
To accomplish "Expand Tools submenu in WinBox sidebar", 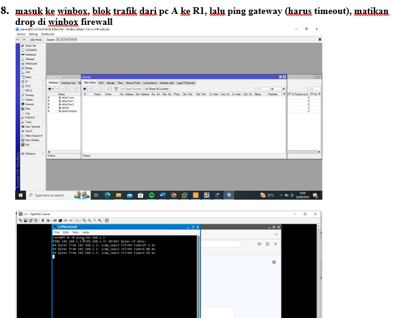I will pos(33,122).
